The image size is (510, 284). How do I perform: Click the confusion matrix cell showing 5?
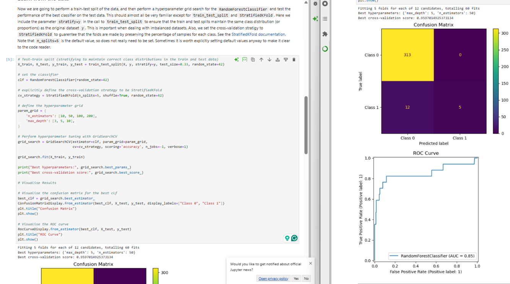(x=460, y=107)
